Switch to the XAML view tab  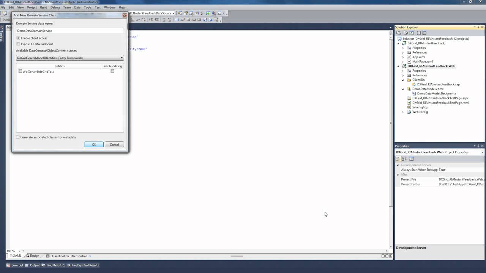[15, 256]
